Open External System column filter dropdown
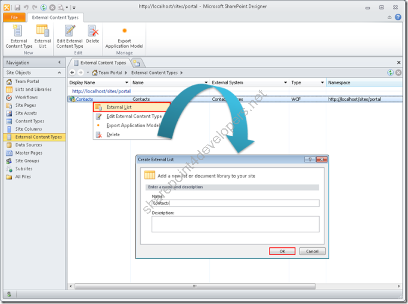Image resolution: width=408 pixels, height=304 pixels. coord(286,82)
